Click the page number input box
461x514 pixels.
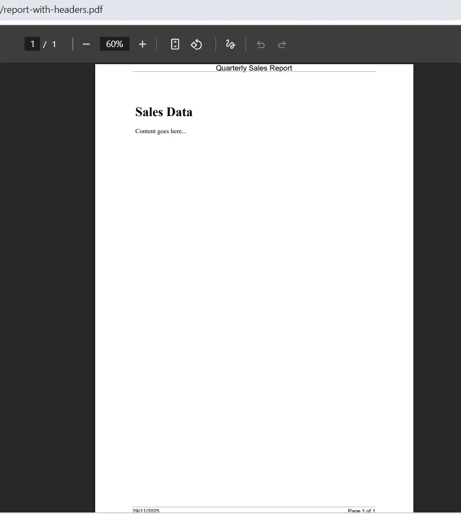(x=32, y=44)
